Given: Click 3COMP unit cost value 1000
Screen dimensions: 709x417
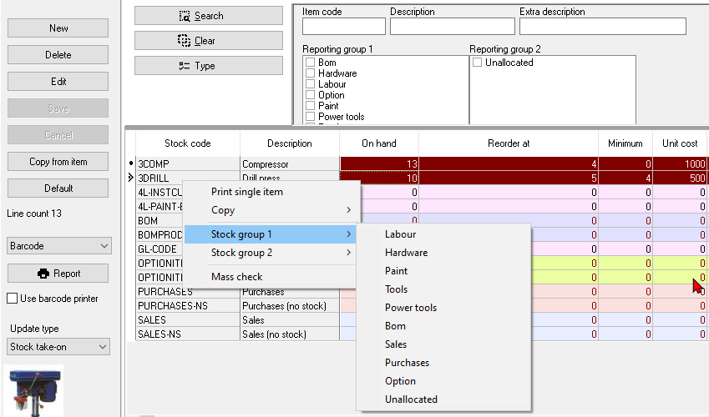Looking at the screenshot, I should pos(680,163).
